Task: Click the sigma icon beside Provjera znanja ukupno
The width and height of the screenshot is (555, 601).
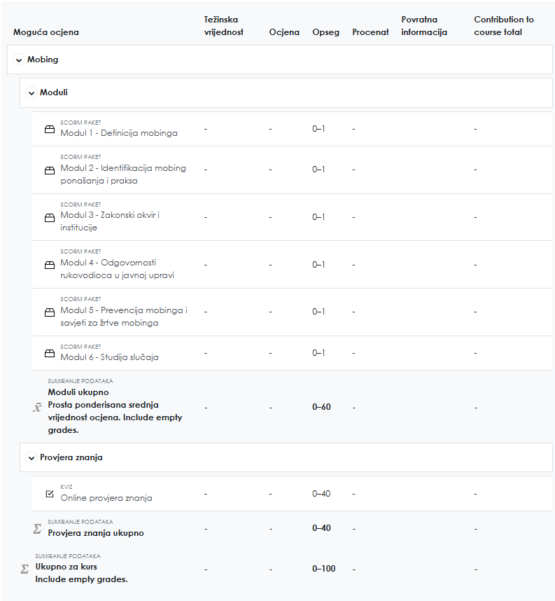Action: pos(38,529)
